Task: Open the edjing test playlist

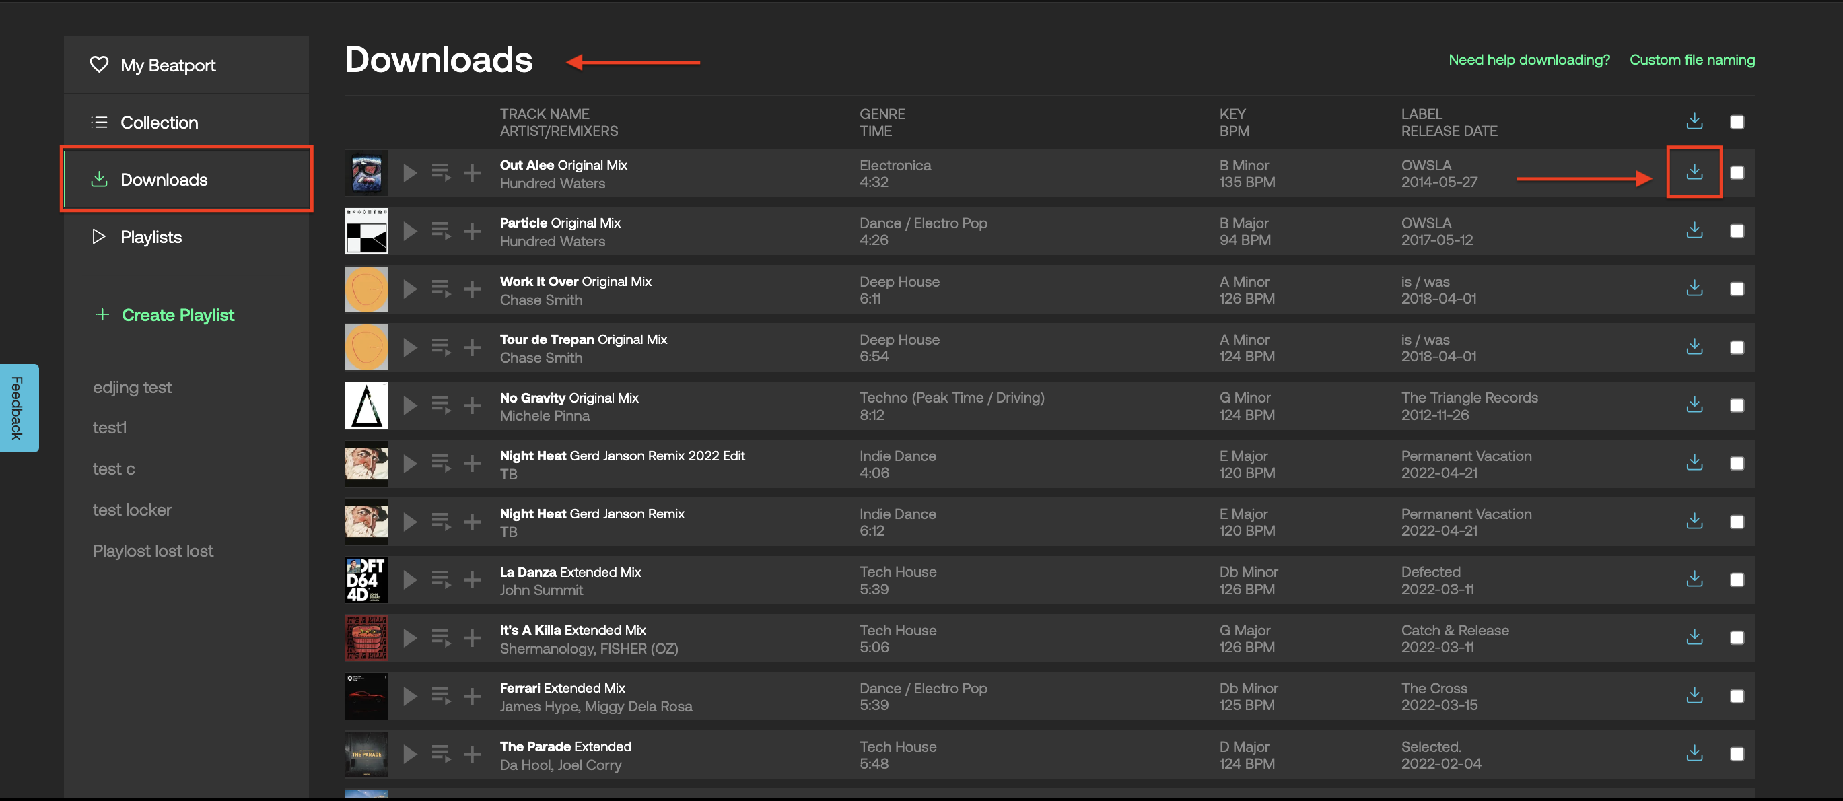Action: click(x=132, y=387)
